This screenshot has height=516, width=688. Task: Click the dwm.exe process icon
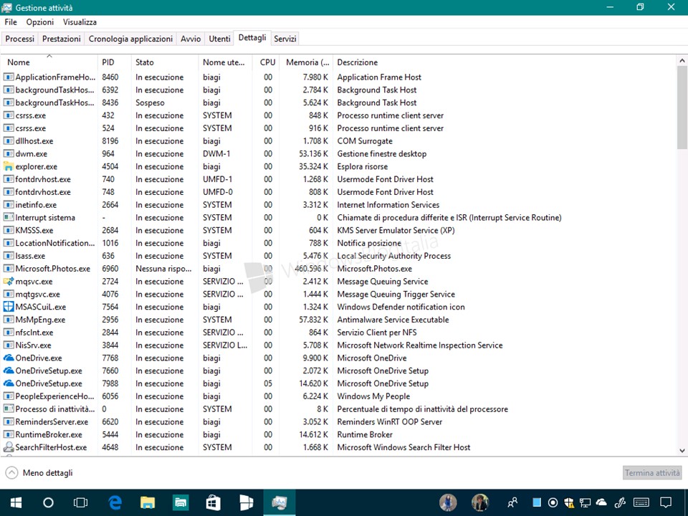point(9,153)
